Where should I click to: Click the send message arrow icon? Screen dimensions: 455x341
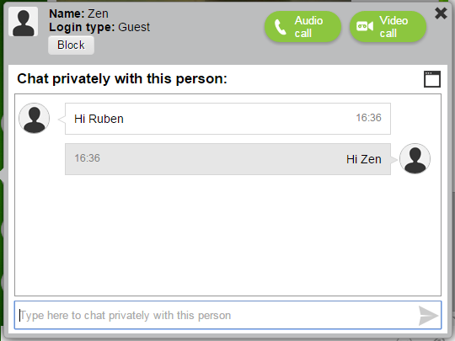(x=428, y=316)
